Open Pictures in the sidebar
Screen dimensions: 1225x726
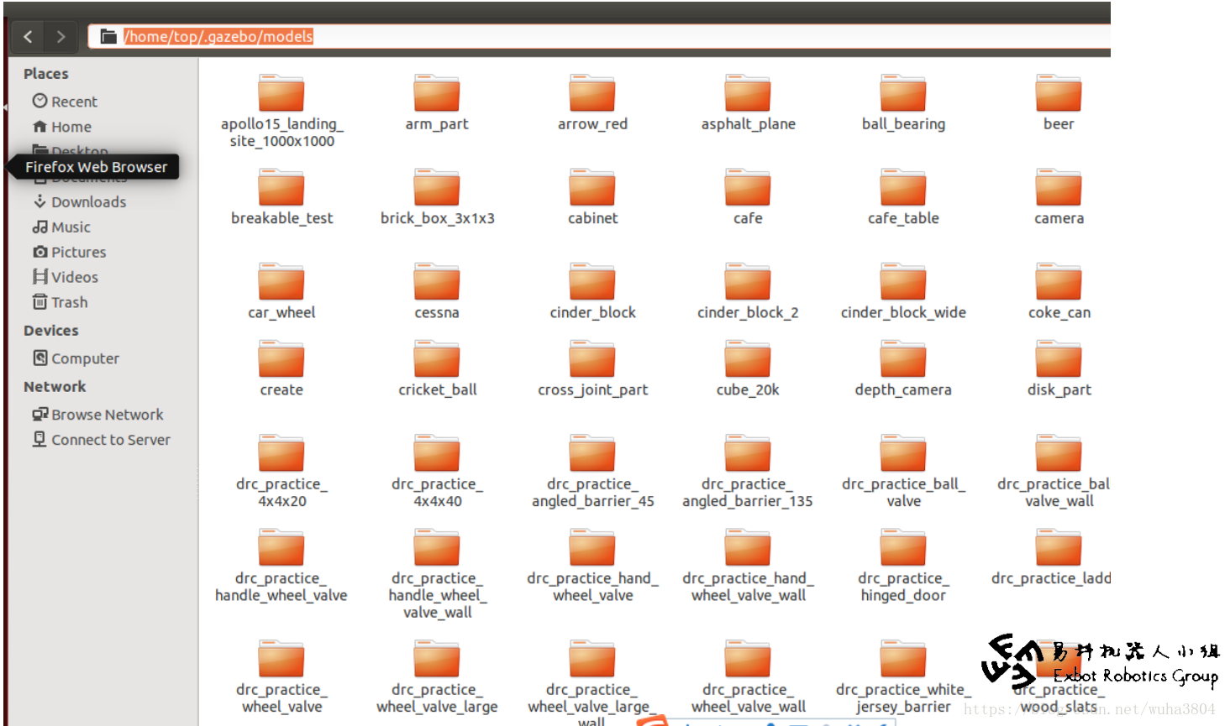click(70, 252)
